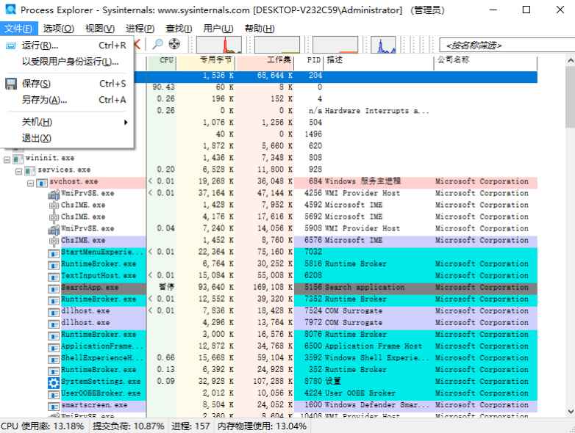This screenshot has height=433, width=575.
Task: Open the Process (进程) menu
Action: [140, 28]
